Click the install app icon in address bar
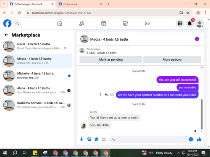The height and width of the screenshot is (157, 210). 181,13
